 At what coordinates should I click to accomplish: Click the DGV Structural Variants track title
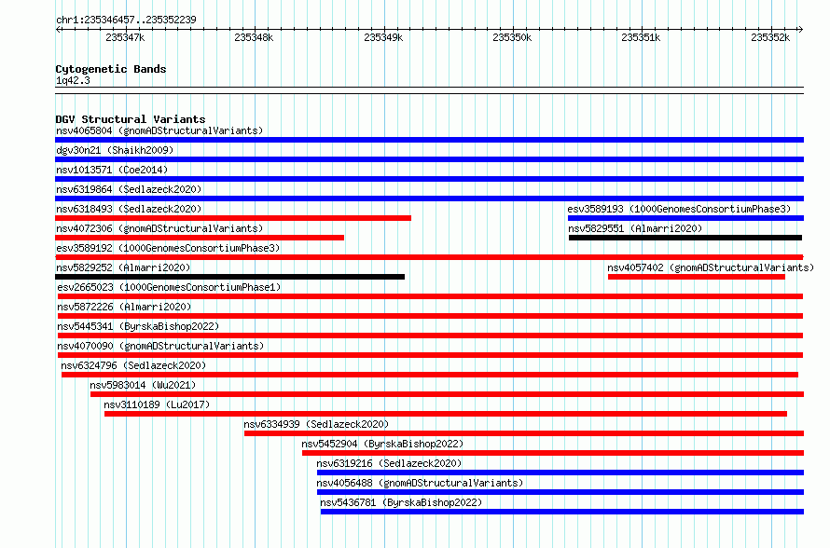[x=131, y=119]
